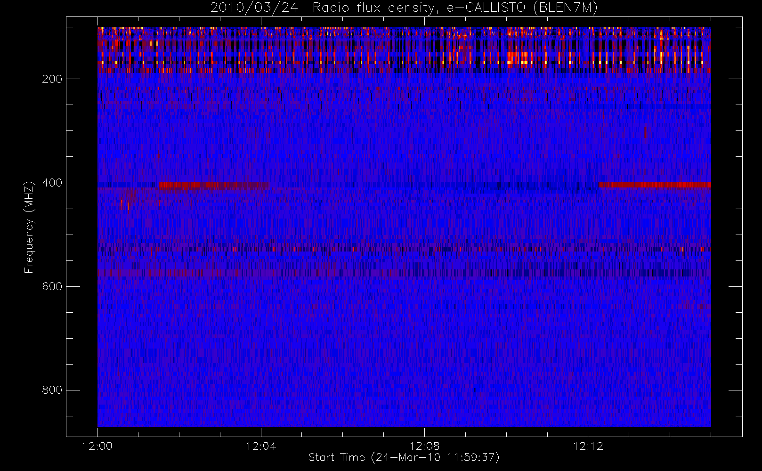
Task: Click the "400" frequency tick label
Action: pos(52,183)
